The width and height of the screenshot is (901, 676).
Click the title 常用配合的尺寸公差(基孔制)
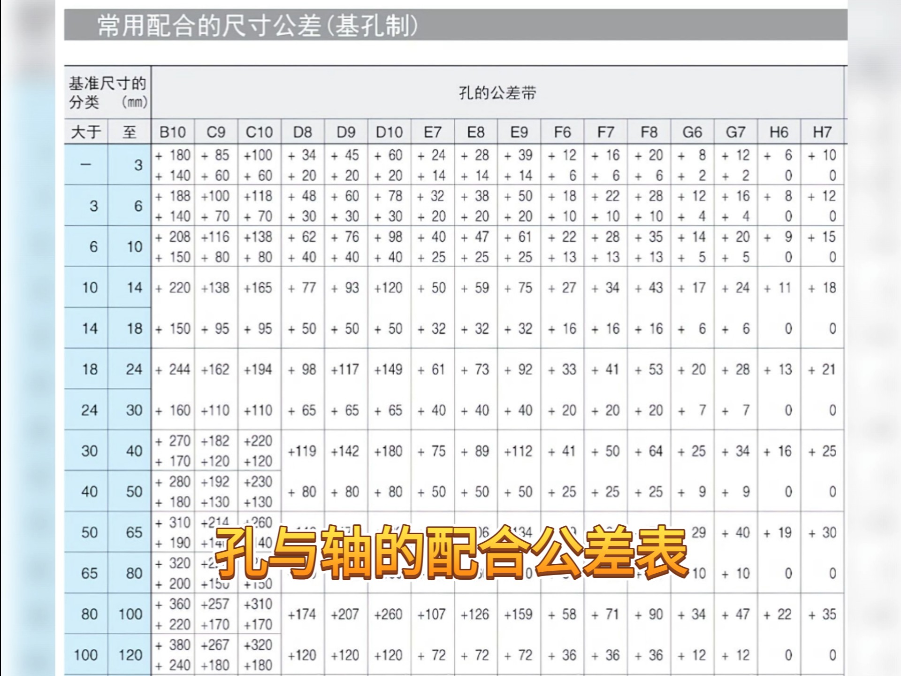[x=257, y=25]
